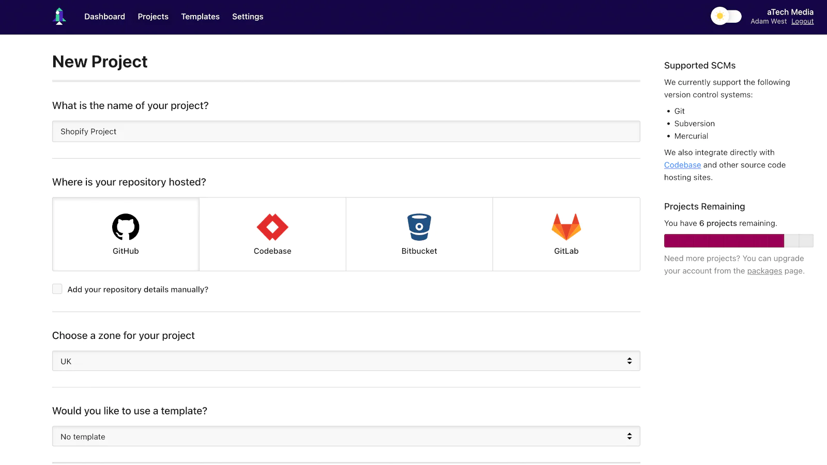Screen dimensions: 827x465
Task: Click the 'Git' list item
Action: (x=679, y=111)
